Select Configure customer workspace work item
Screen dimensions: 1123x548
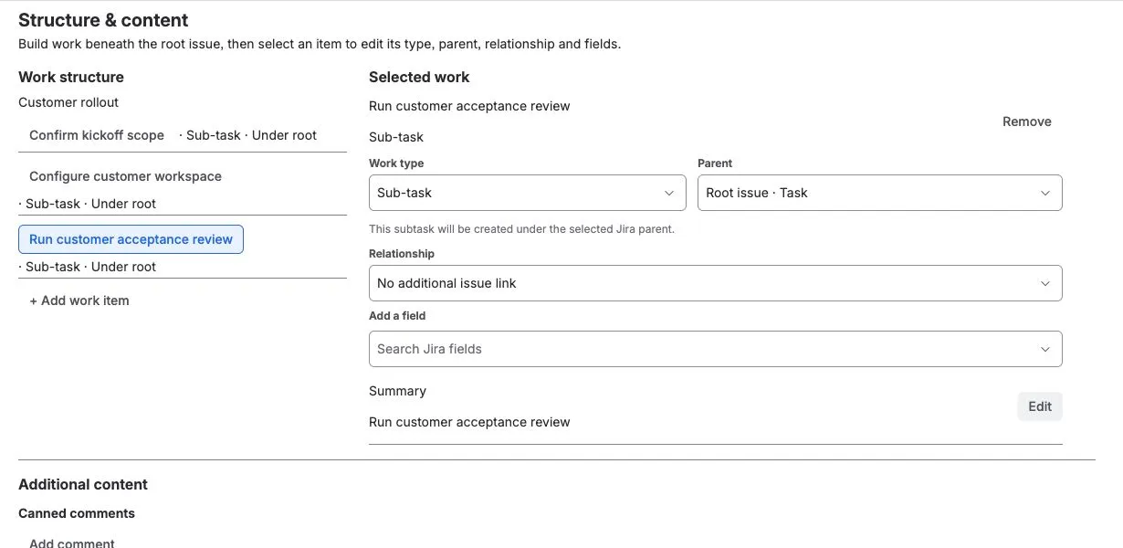(125, 176)
